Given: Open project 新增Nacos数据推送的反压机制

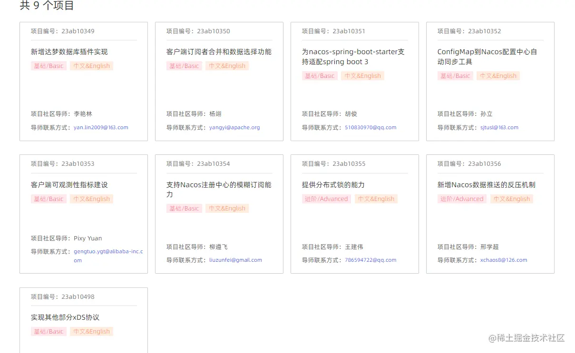Looking at the screenshot, I should [x=487, y=185].
